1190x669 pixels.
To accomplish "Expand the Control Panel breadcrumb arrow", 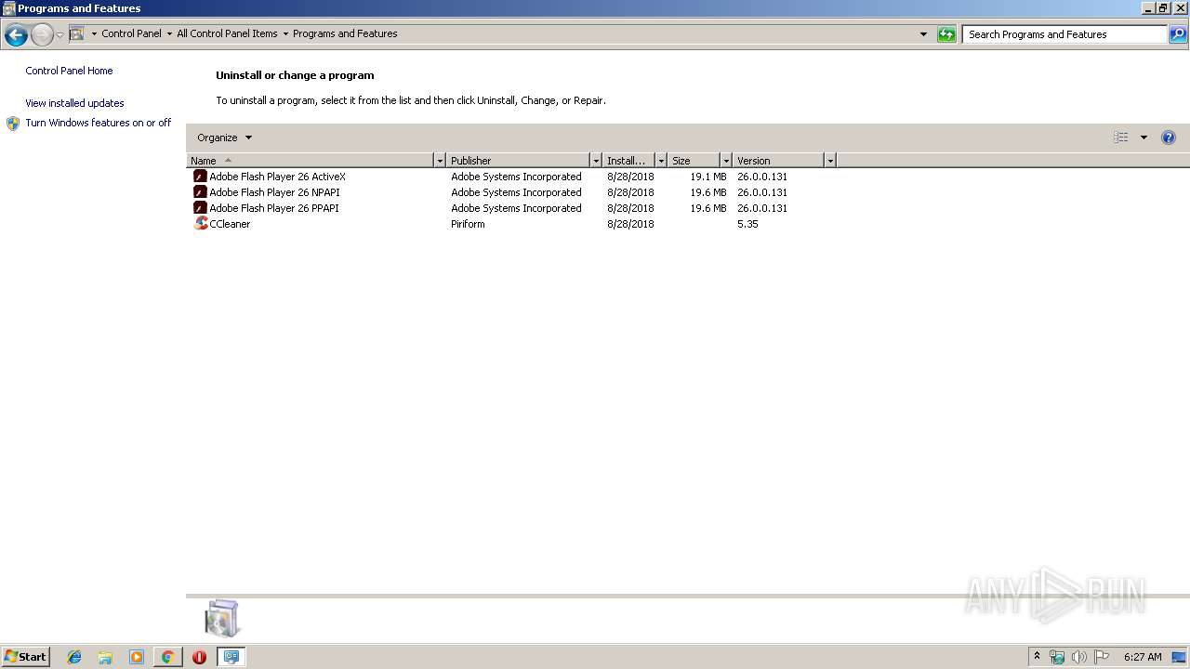I will (x=169, y=34).
